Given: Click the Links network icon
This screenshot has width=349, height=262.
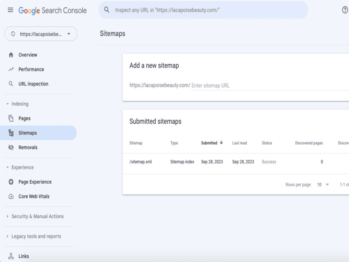Looking at the screenshot, I should coord(11,256).
